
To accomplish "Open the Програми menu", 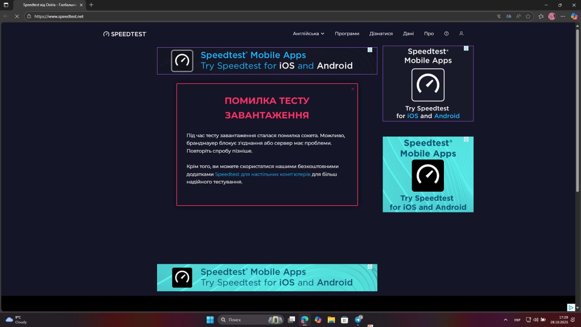I will click(347, 34).
